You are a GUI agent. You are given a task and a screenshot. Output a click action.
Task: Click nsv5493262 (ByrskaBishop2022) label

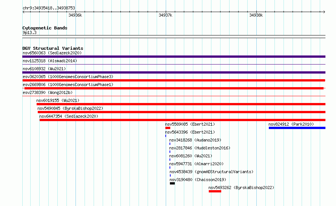click(241, 188)
